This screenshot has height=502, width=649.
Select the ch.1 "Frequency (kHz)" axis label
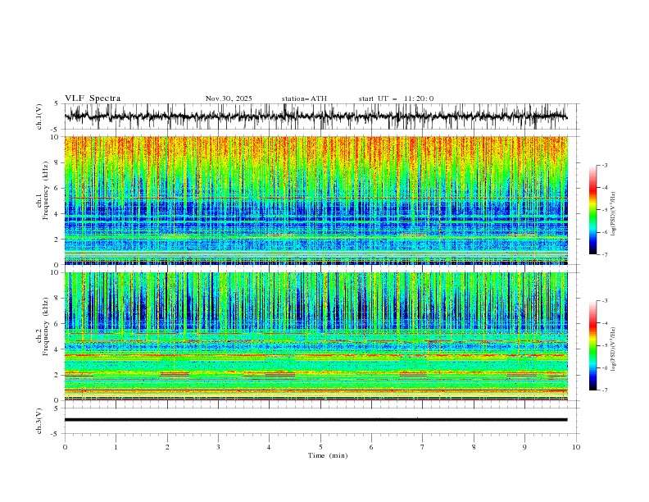[x=46, y=190]
